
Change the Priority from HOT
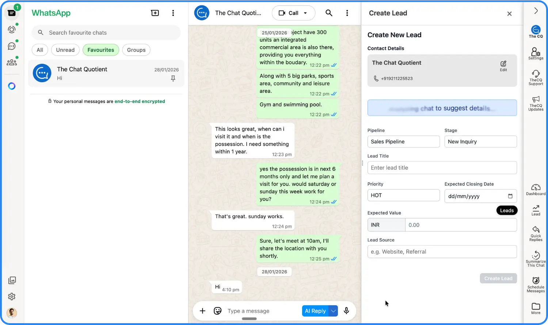pos(403,195)
